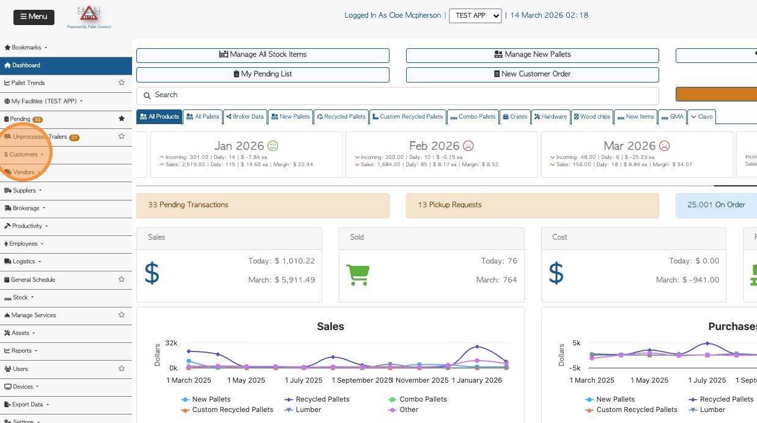Click the Feb 2026 sad face icon
The height and width of the screenshot is (423, 757).
point(468,146)
